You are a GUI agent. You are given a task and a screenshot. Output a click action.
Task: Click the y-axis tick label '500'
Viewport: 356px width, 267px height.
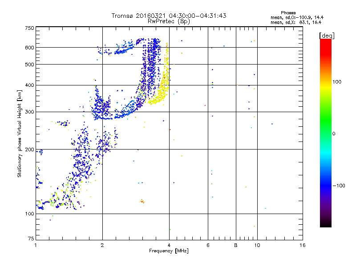click(x=29, y=65)
